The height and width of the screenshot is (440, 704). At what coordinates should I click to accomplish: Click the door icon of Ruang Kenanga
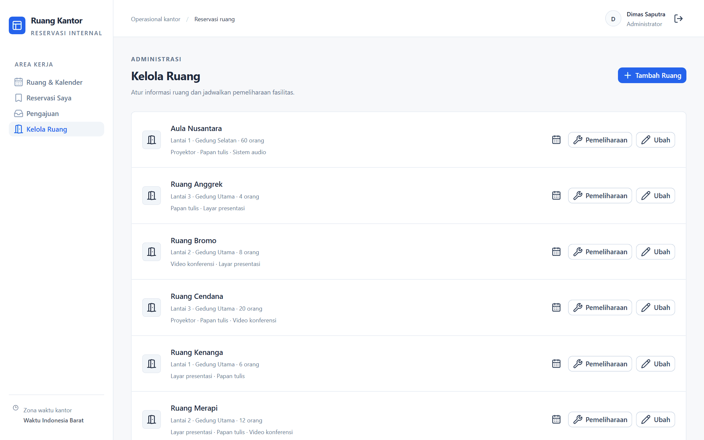(152, 363)
